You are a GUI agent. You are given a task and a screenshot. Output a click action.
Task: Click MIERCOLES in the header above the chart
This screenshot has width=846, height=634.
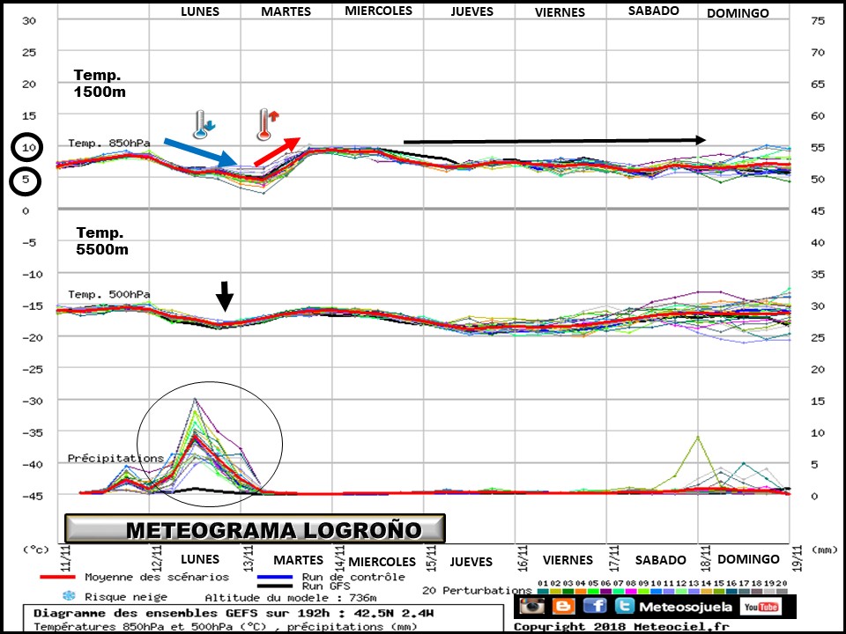pos(378,11)
